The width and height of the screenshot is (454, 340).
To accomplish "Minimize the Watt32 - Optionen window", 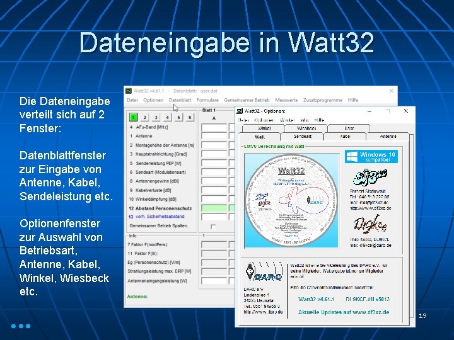I will pos(370,111).
